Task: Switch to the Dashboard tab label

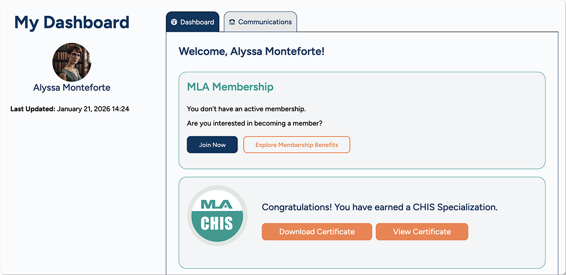Action: pyautogui.click(x=197, y=22)
